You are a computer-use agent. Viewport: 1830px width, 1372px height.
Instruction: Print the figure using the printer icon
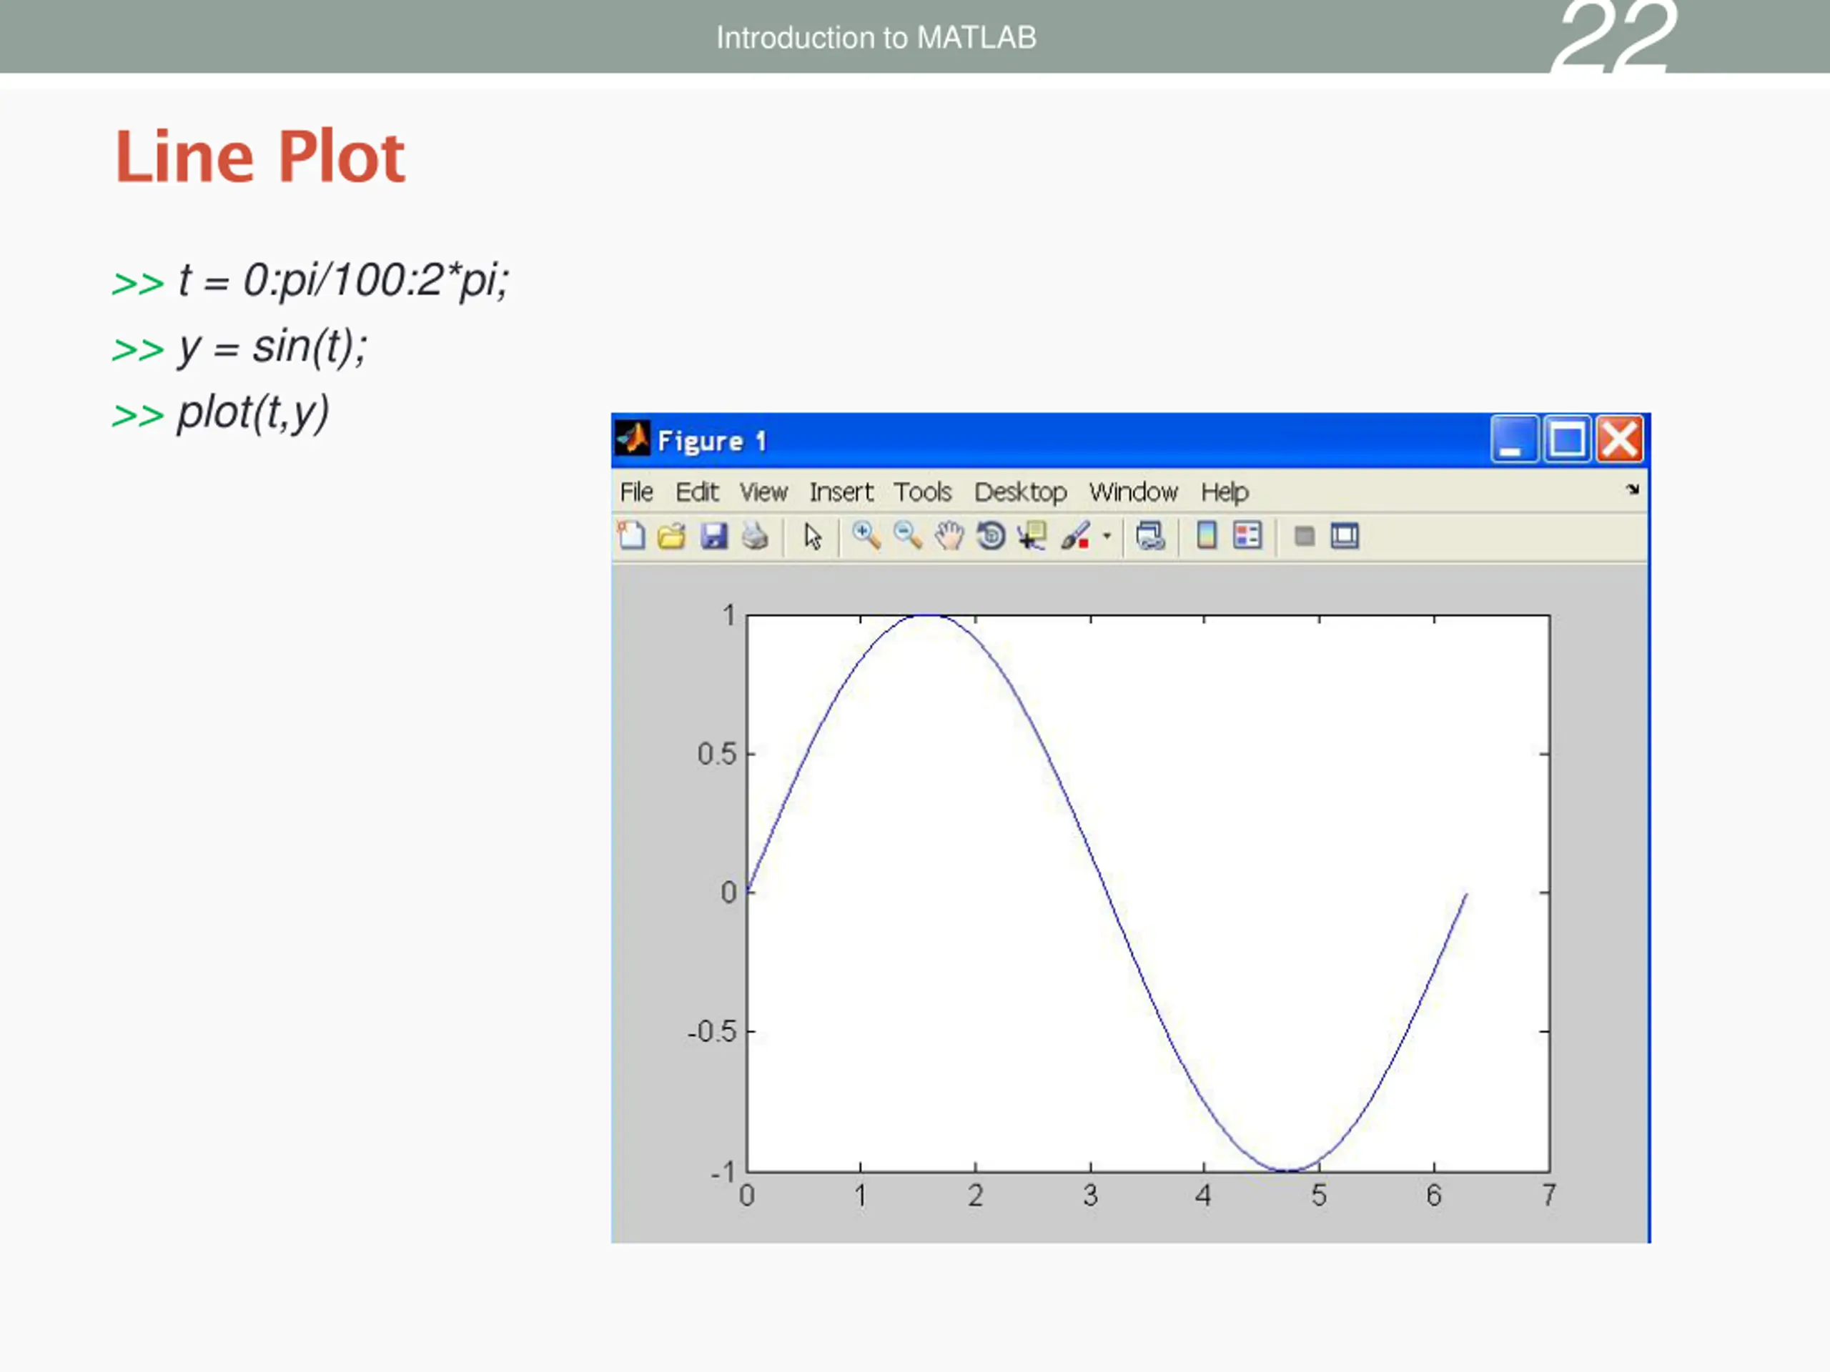pos(754,536)
